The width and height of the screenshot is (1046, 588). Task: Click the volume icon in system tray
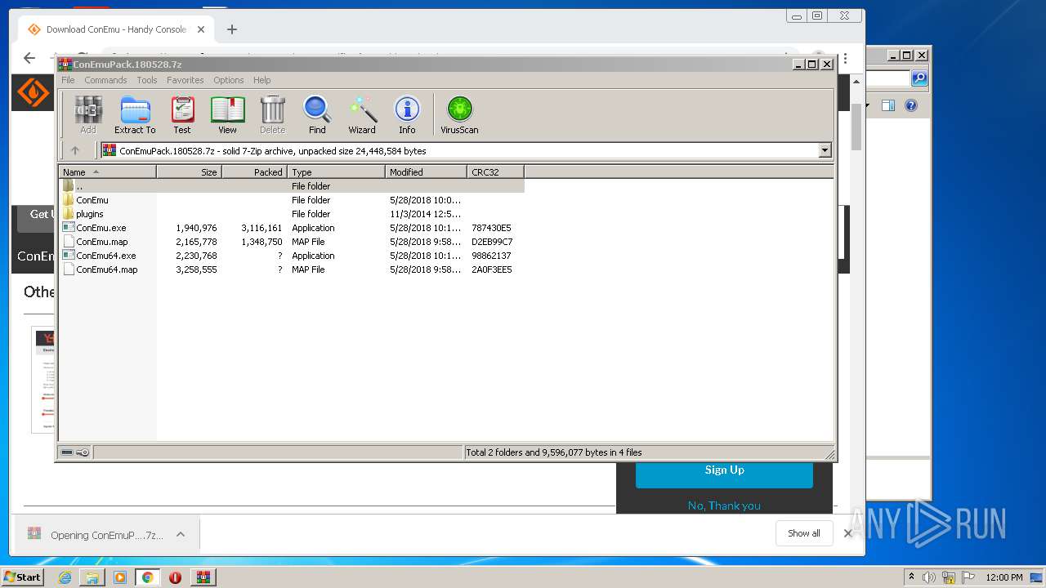(x=929, y=577)
